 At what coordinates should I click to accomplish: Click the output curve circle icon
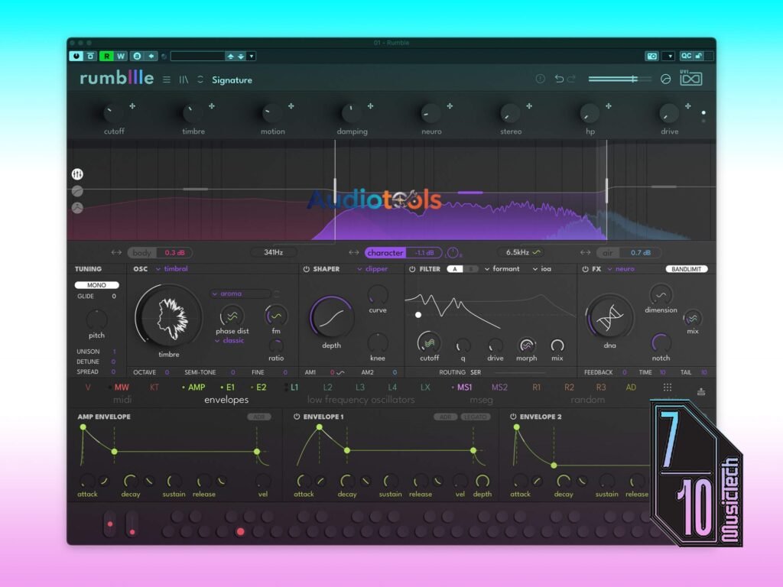(666, 79)
